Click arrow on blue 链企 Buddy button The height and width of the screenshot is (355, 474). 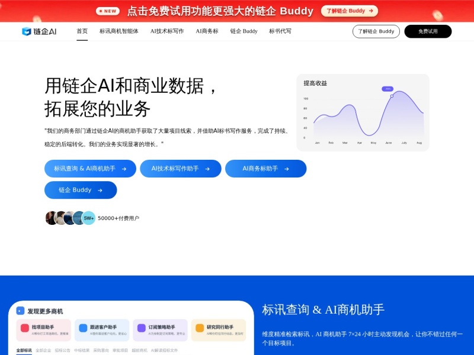tap(100, 191)
